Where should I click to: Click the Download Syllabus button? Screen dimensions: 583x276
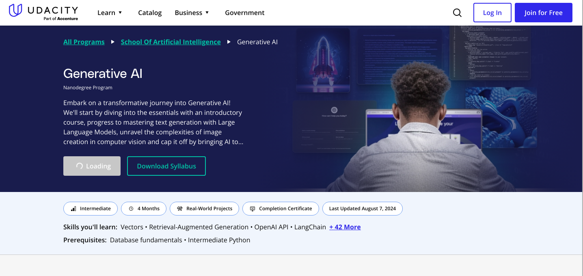click(x=166, y=166)
